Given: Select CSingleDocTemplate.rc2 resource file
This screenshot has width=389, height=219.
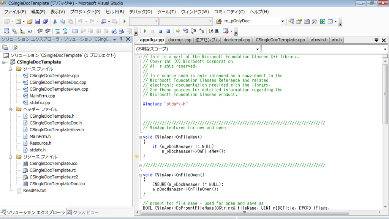Looking at the screenshot, I should [54, 177].
